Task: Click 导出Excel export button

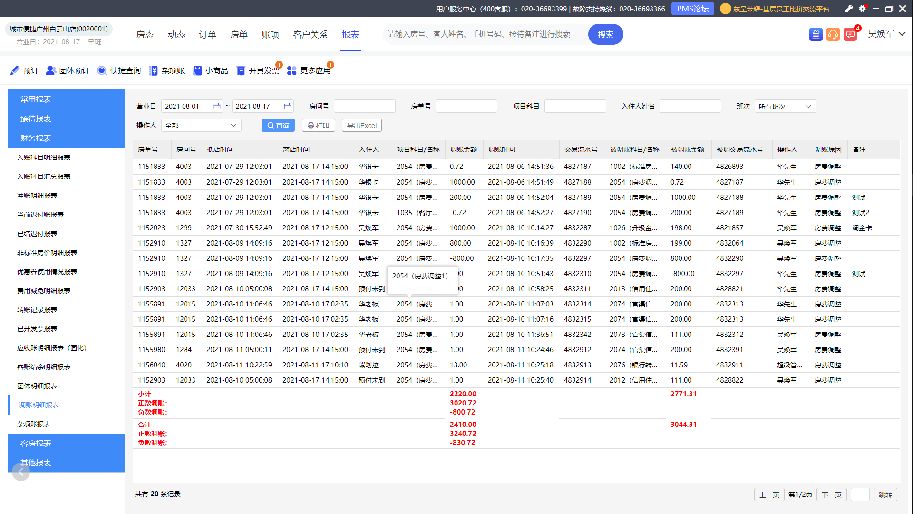Action: [362, 125]
